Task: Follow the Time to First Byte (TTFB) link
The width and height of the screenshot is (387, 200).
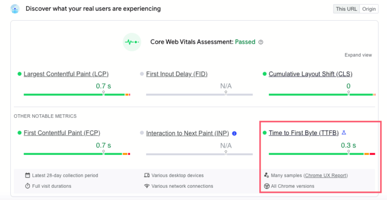Action: (303, 133)
